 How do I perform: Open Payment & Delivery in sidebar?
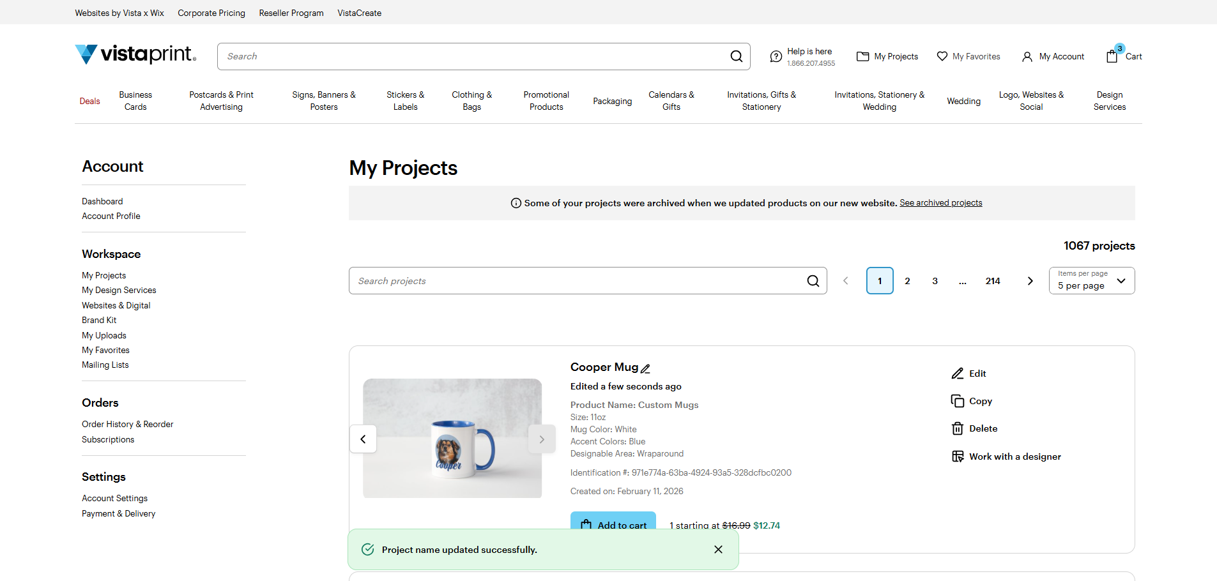click(x=119, y=513)
